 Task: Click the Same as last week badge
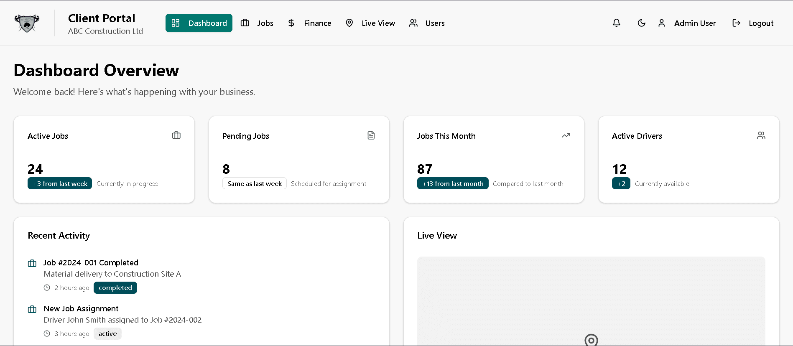coord(255,183)
